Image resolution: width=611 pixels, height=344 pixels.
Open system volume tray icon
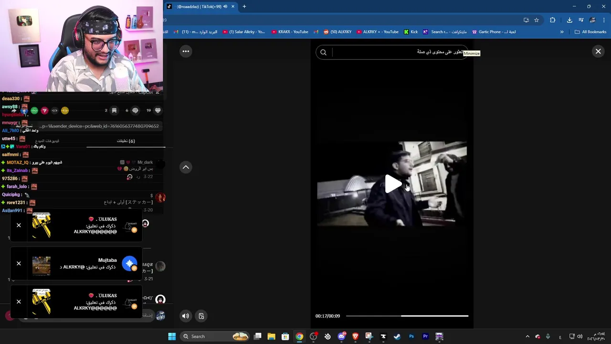pos(579,336)
